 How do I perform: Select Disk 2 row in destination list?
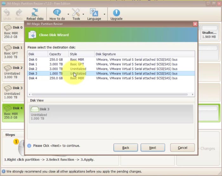pyautogui.click(x=111, y=69)
